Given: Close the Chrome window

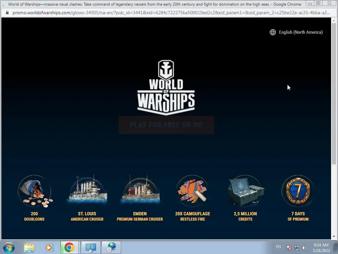Looking at the screenshot, I should point(329,3).
